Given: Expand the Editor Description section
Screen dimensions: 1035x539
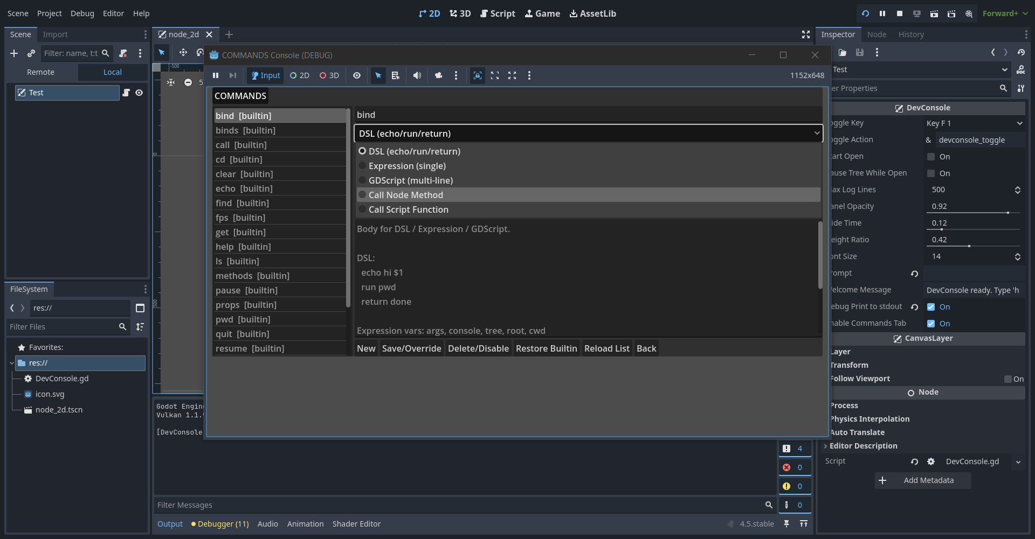Looking at the screenshot, I should pos(863,446).
